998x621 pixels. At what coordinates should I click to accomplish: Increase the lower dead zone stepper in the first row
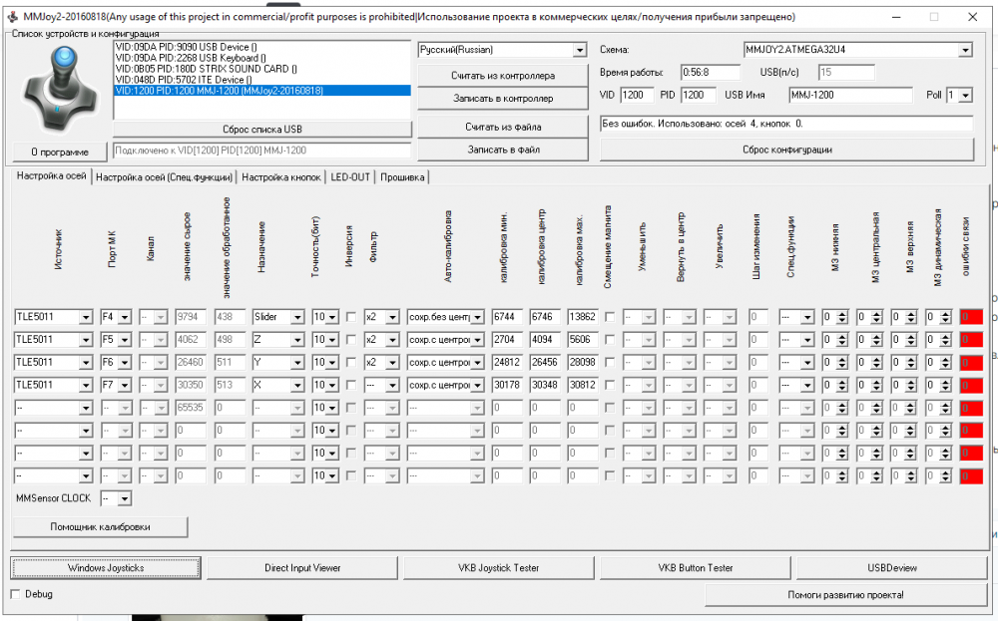843,313
